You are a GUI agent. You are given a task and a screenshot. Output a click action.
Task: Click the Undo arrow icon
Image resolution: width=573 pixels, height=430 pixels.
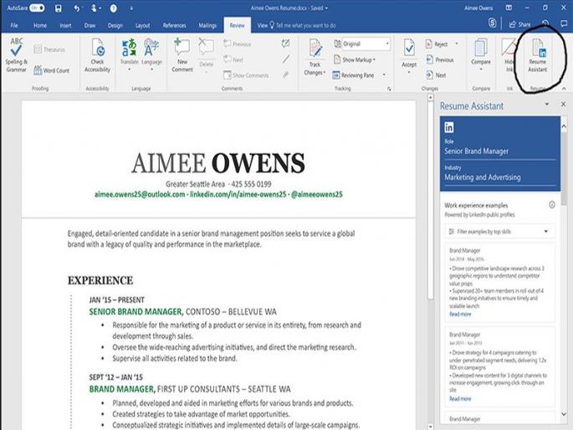coord(76,8)
